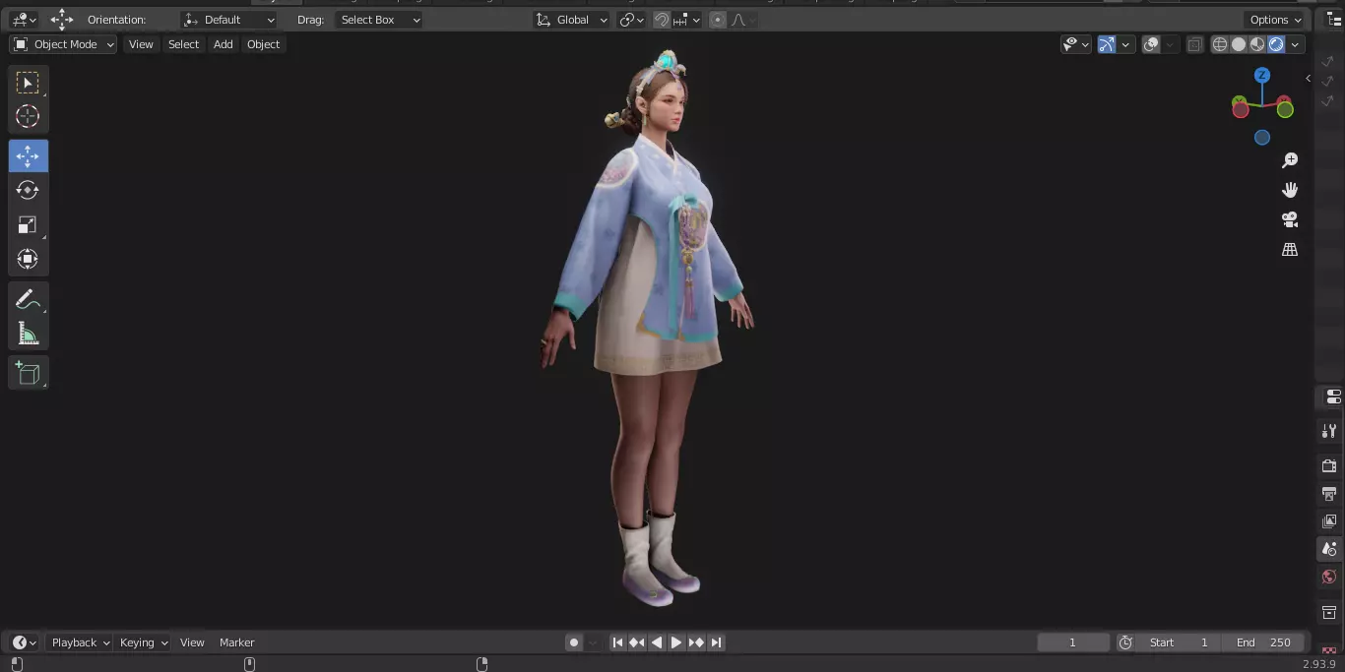Toggle proportional editing button
1345x672 pixels.
pyautogui.click(x=717, y=20)
